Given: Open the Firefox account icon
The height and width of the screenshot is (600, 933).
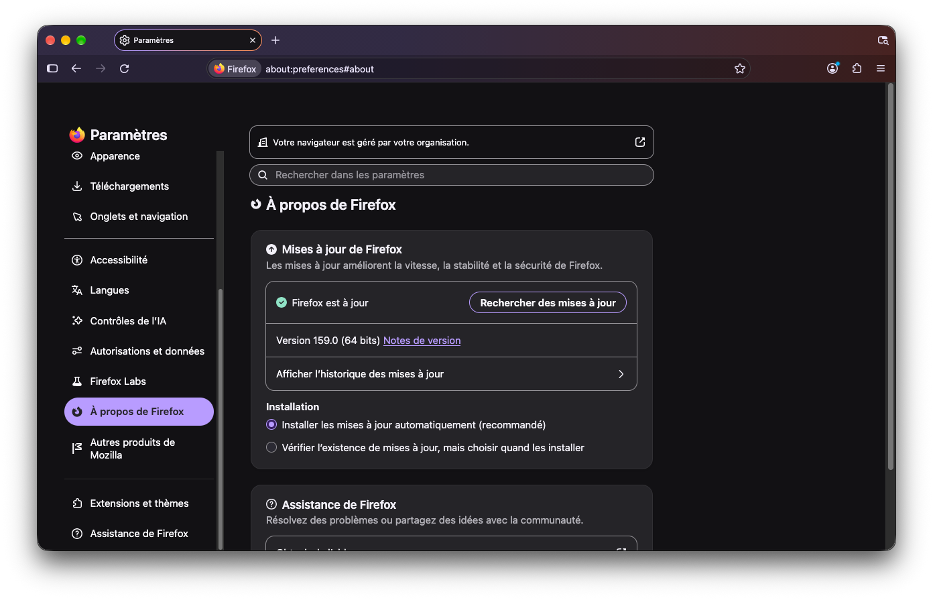Looking at the screenshot, I should coord(832,68).
